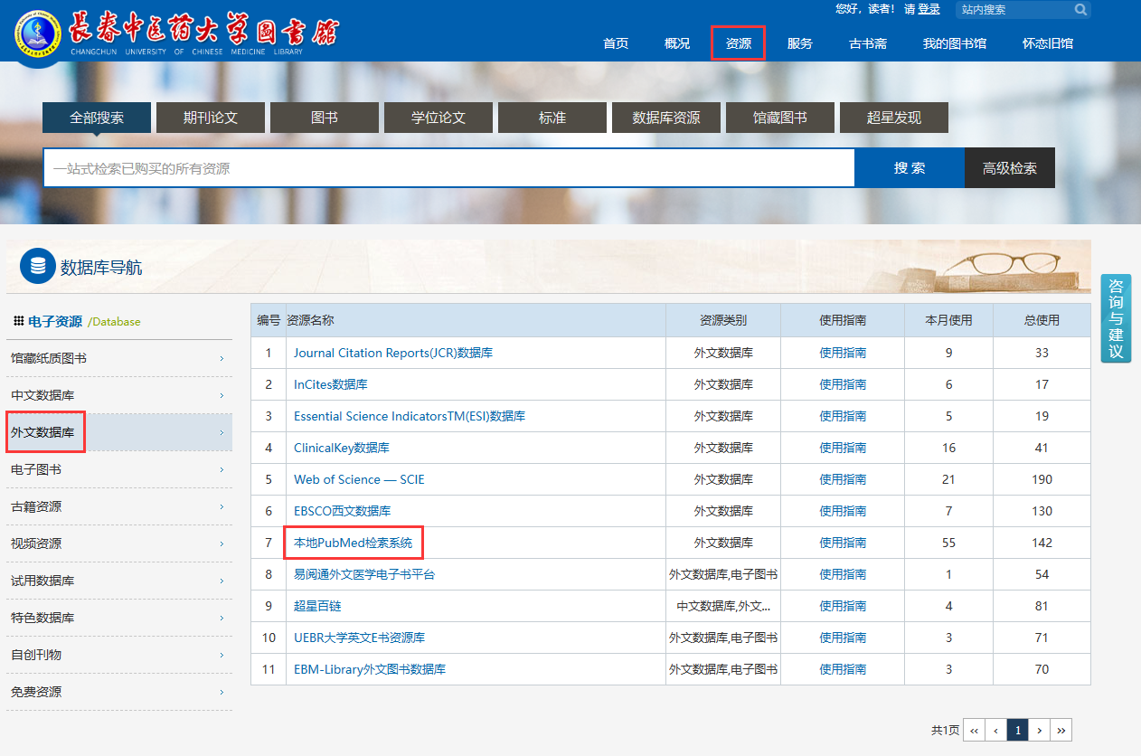Open the 古书斋 navigation menu
The image size is (1141, 756).
click(x=868, y=43)
